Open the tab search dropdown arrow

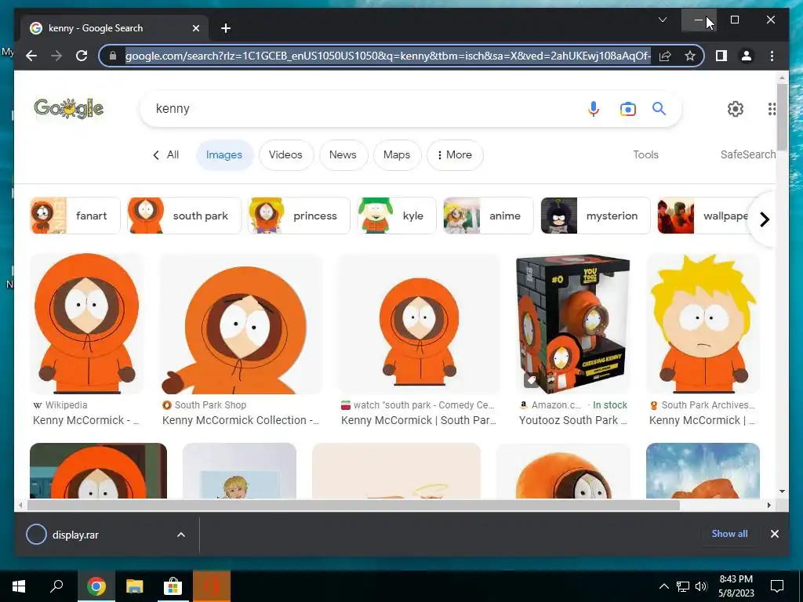[662, 20]
